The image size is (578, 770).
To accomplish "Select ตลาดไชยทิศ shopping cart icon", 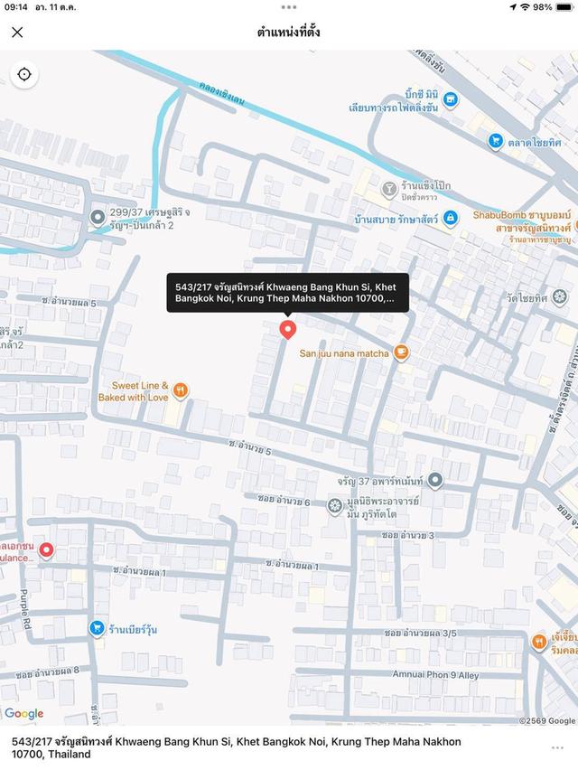I will click(496, 141).
